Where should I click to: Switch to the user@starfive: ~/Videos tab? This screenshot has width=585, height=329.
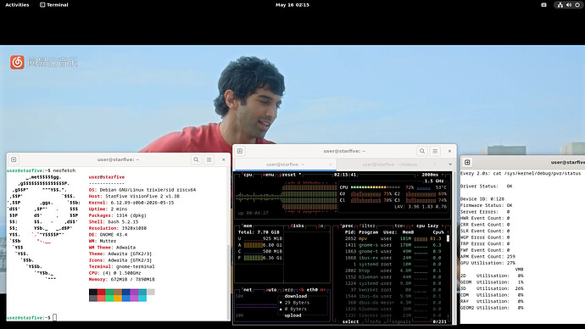tap(390, 164)
